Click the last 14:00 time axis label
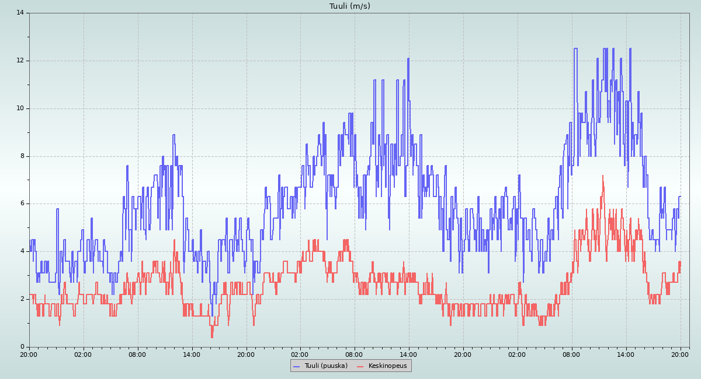 tap(626, 354)
